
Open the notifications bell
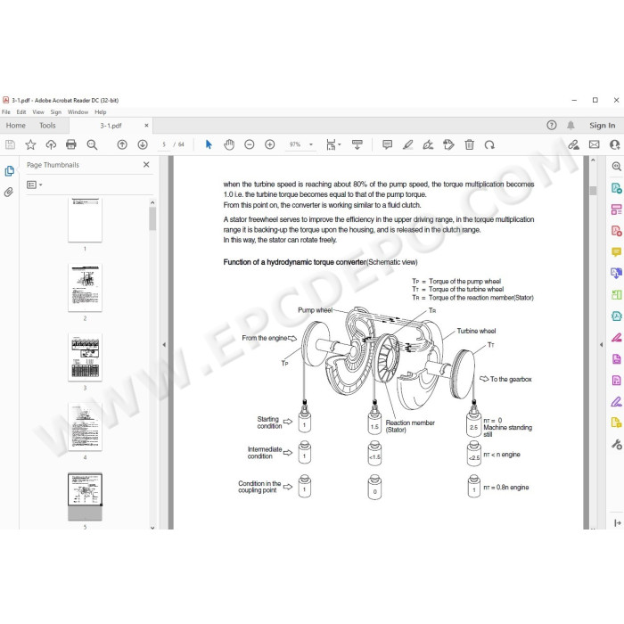click(571, 126)
